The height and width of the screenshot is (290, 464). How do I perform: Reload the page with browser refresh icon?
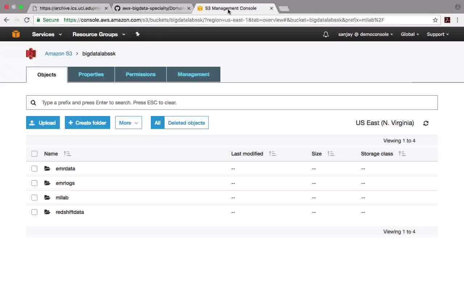pos(27,20)
